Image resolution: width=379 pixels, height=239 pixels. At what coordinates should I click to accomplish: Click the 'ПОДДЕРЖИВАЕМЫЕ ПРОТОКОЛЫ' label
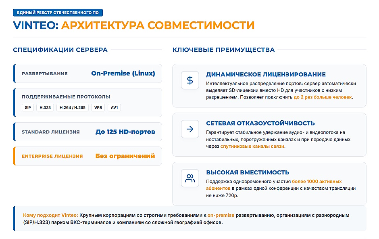pos(66,97)
